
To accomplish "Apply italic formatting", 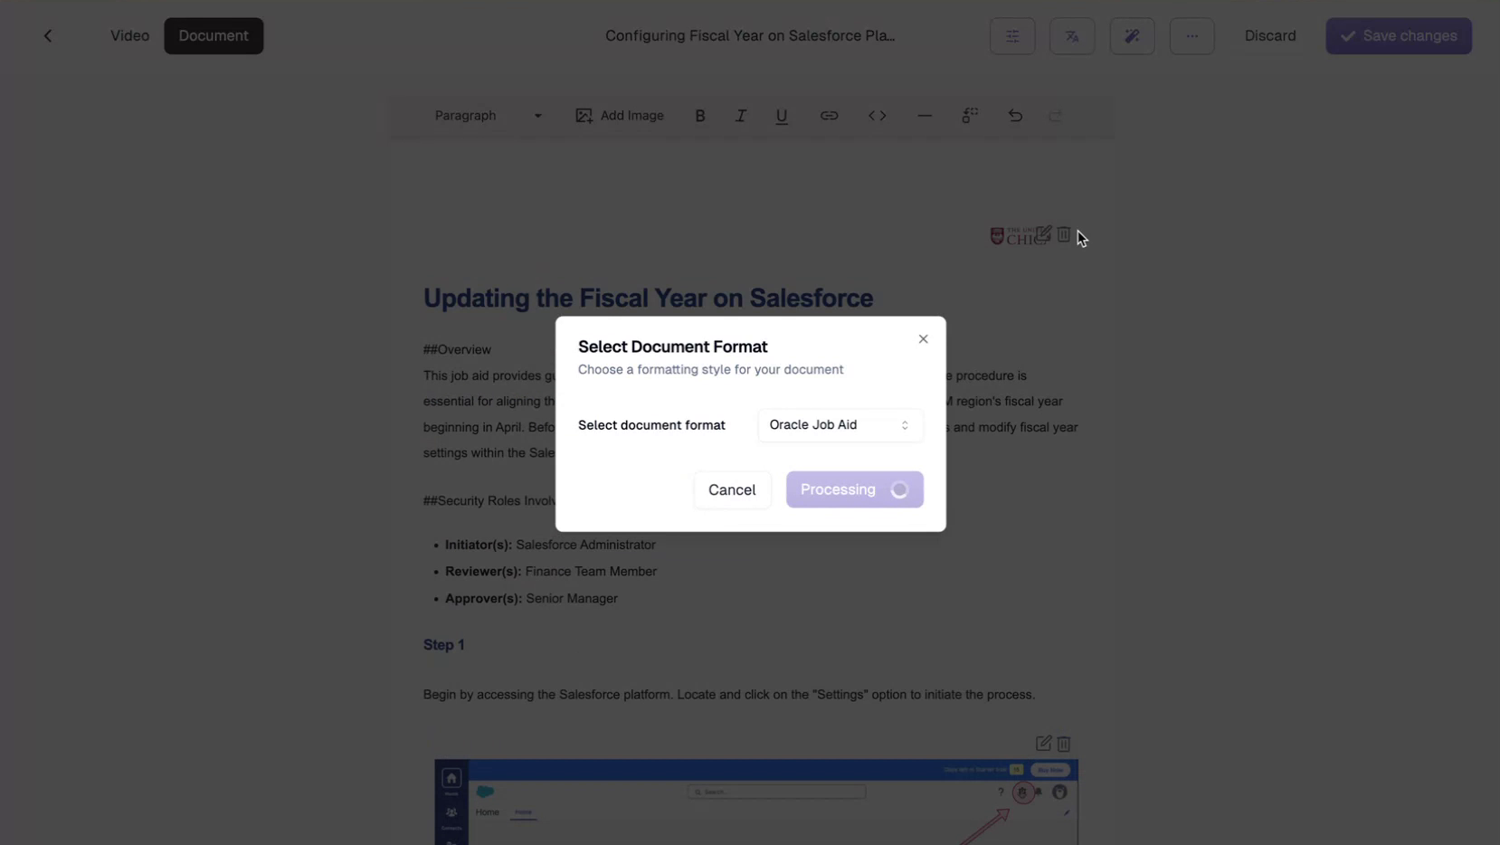I will click(740, 115).
